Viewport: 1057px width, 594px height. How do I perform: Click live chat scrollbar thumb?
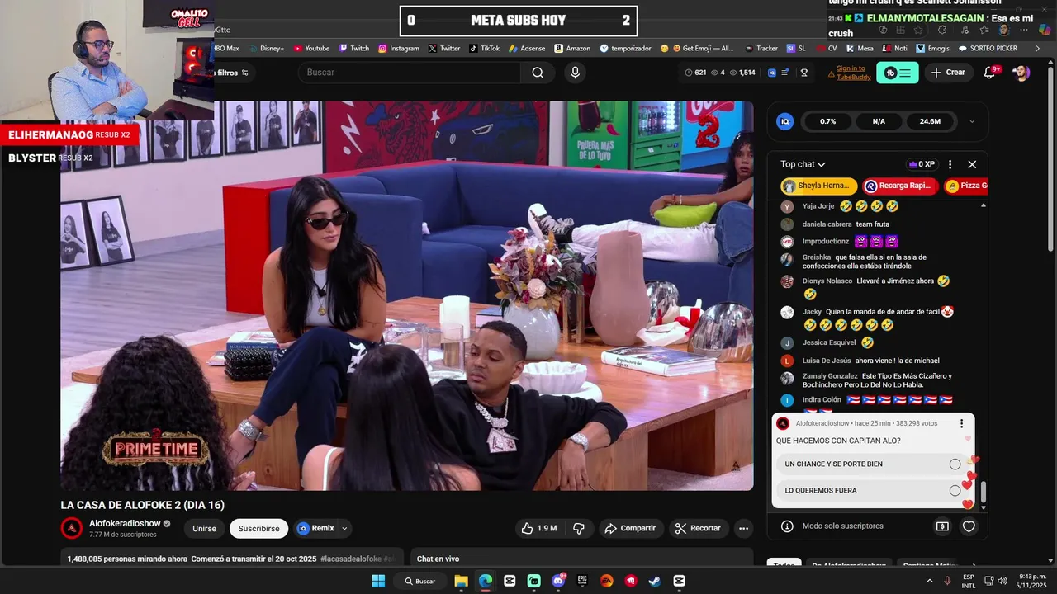tap(983, 493)
